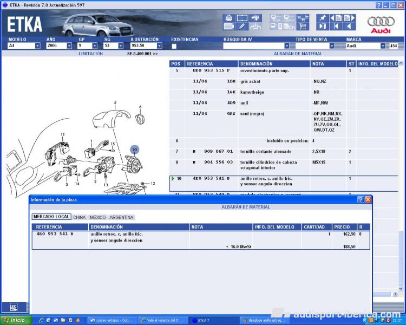
Task: Click the printer icon in toolbar
Action: [x=229, y=18]
